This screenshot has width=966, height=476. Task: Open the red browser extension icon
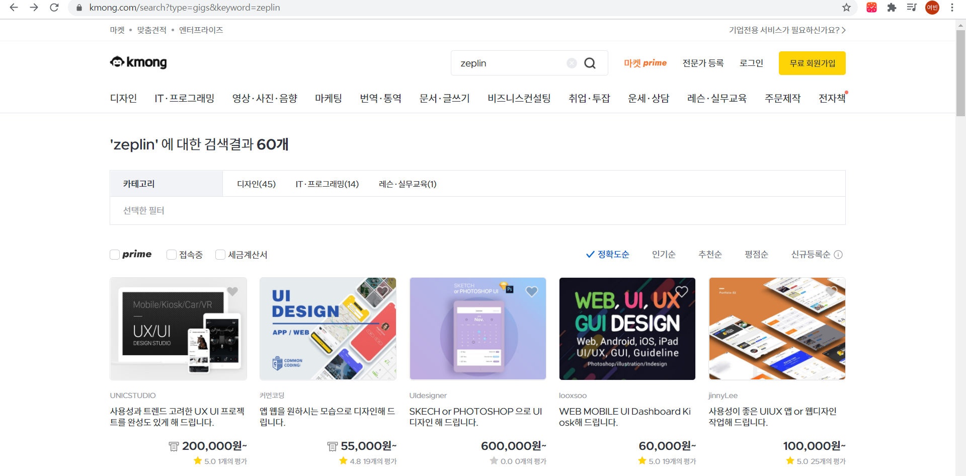pyautogui.click(x=872, y=8)
